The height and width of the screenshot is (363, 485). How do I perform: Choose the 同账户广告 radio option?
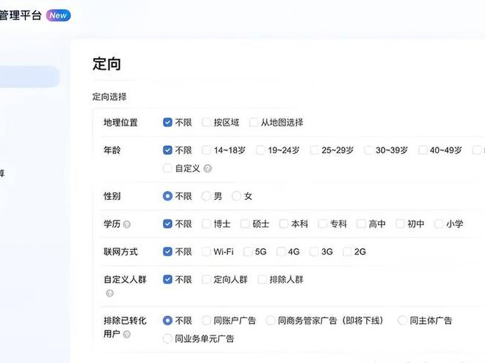tap(206, 321)
